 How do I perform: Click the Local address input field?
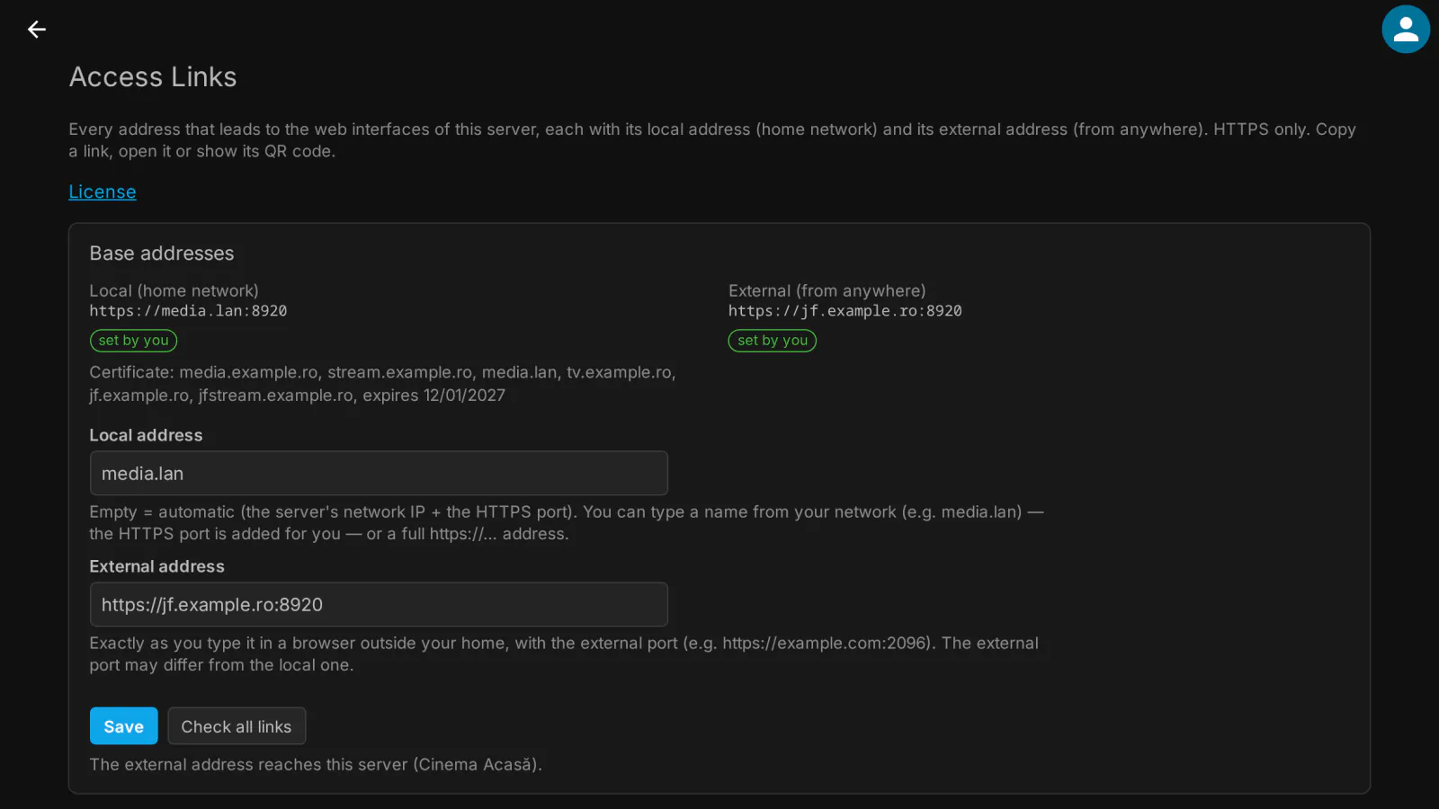(379, 473)
